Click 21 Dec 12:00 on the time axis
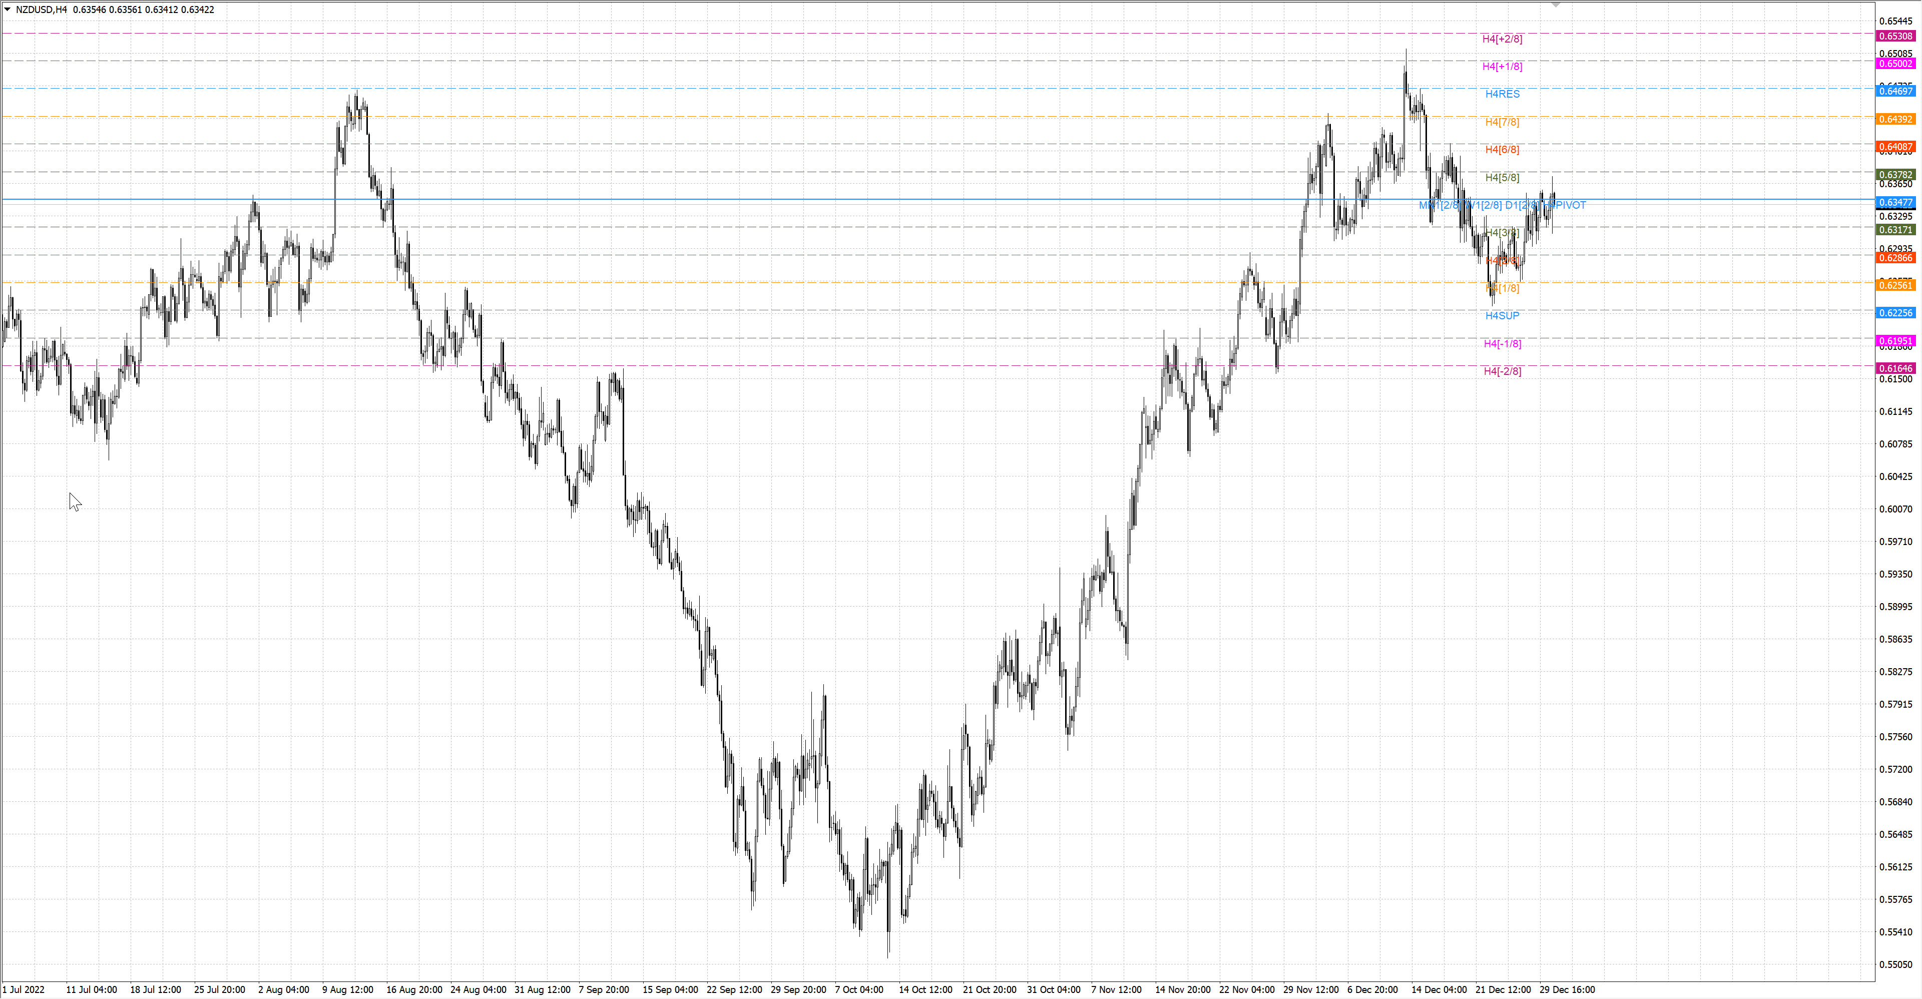 click(x=1503, y=989)
